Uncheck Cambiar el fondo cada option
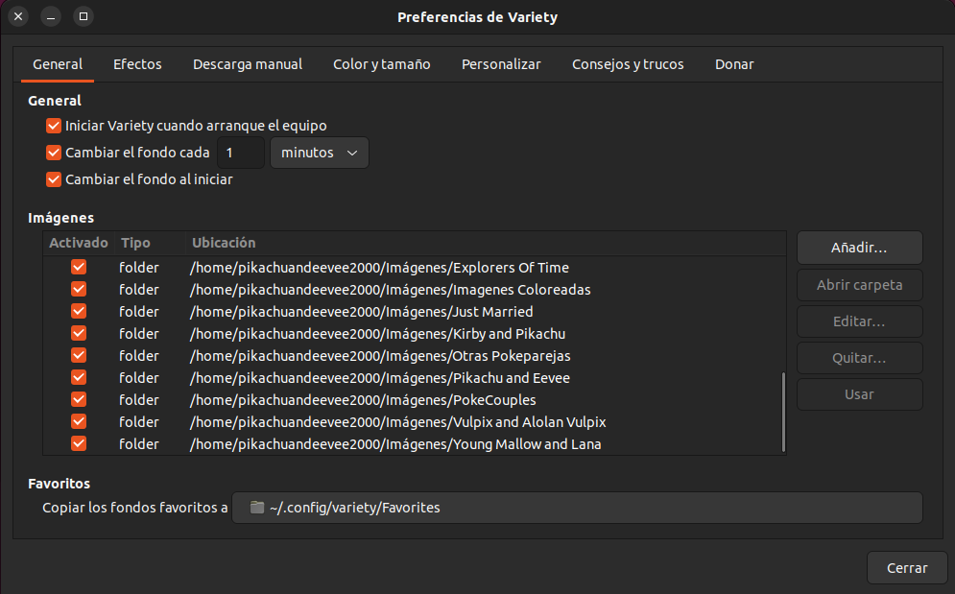Screen dimensions: 955x594 click(x=54, y=153)
